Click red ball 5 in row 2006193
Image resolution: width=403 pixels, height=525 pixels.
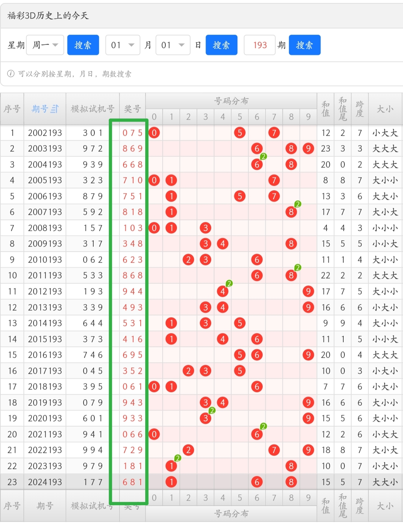click(x=240, y=196)
